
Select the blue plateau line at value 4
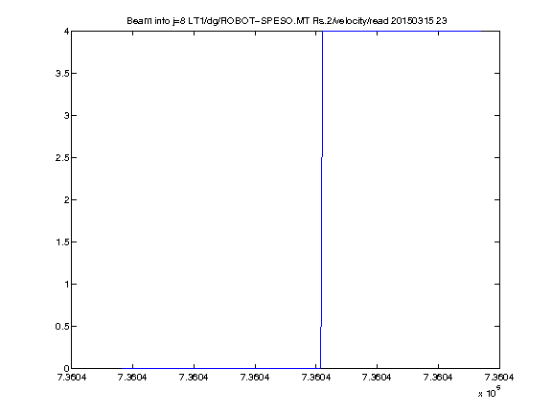tap(402, 32)
